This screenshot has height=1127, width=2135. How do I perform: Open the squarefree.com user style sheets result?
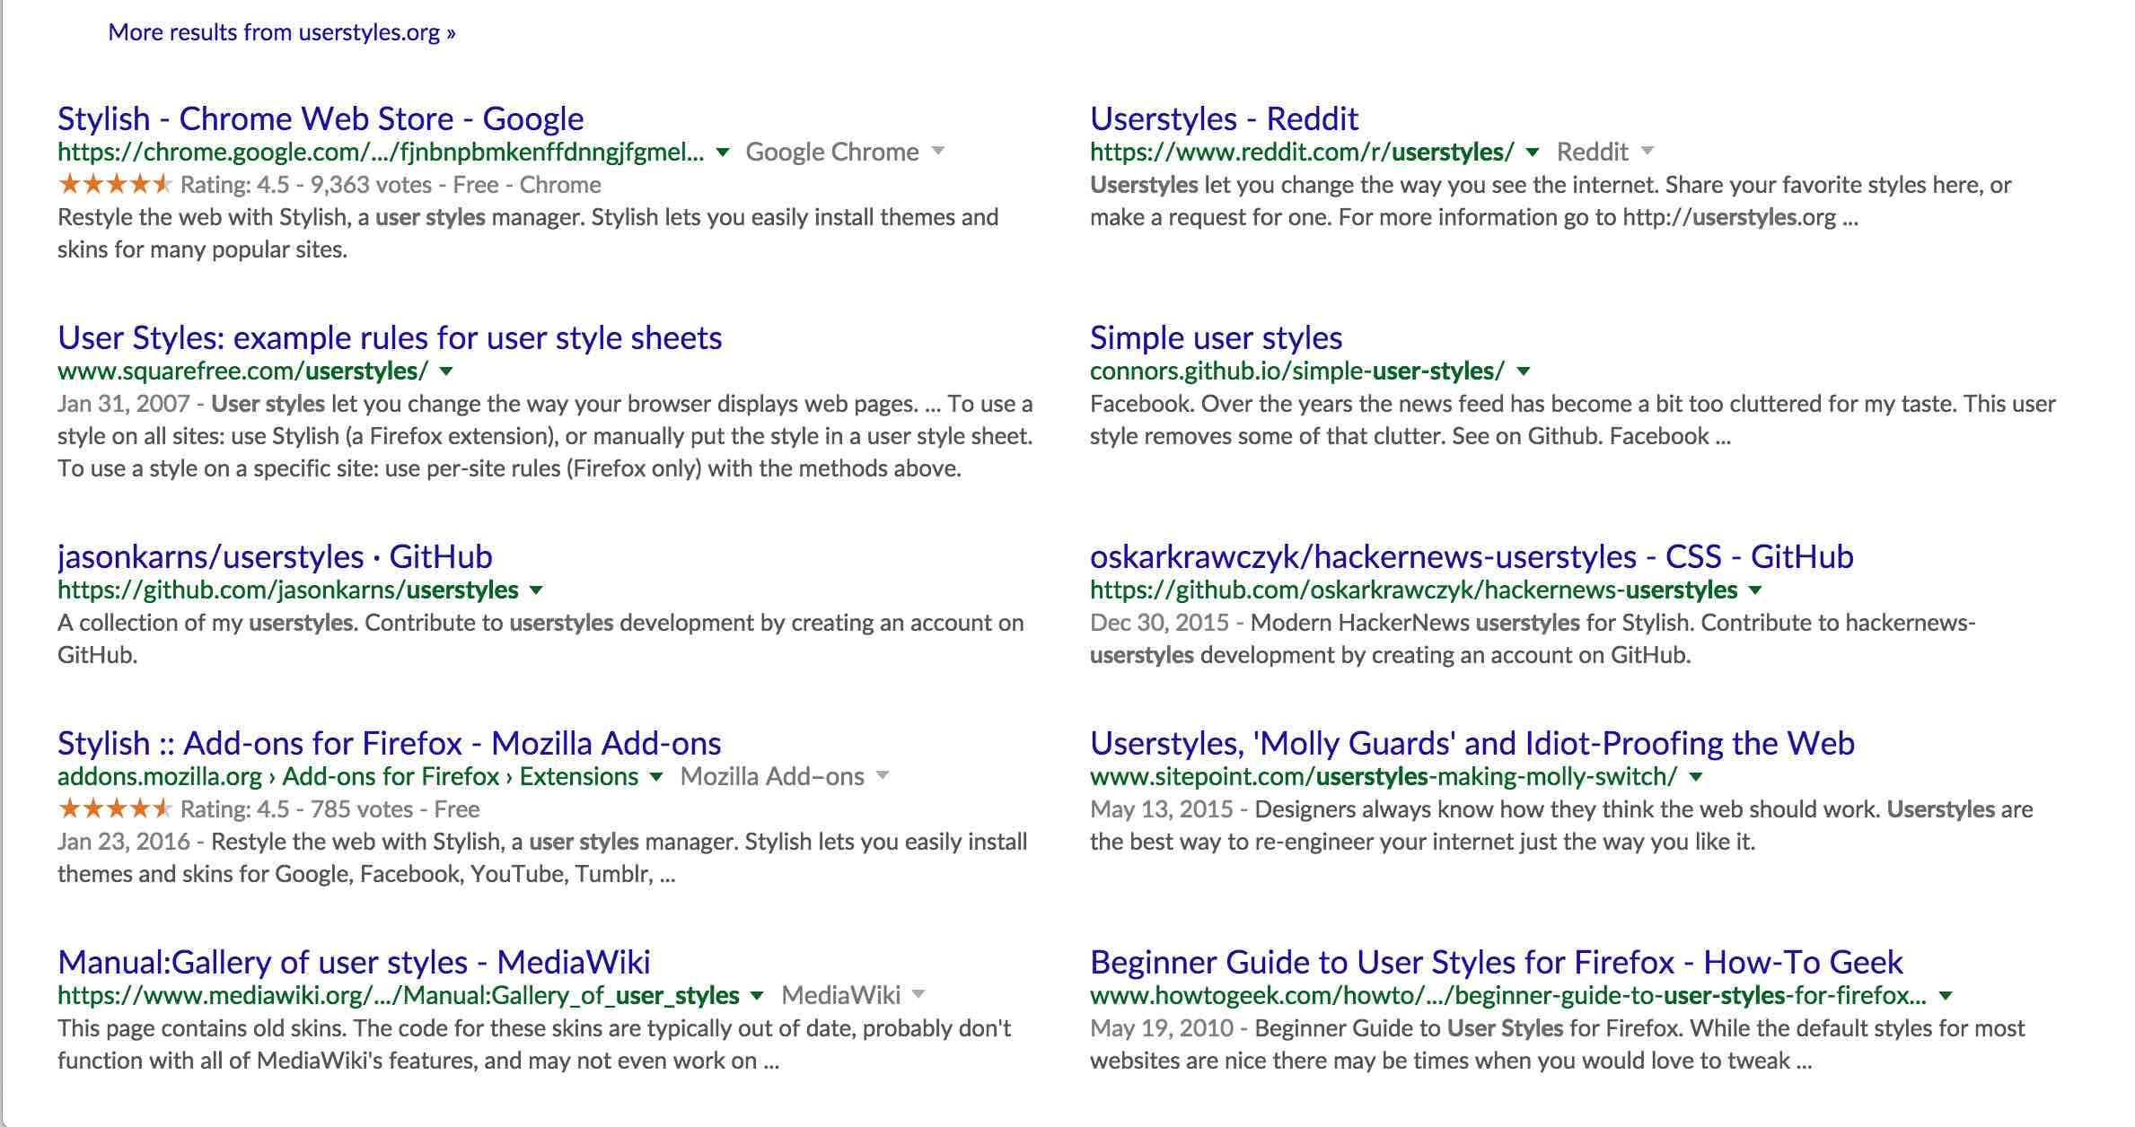[x=388, y=337]
